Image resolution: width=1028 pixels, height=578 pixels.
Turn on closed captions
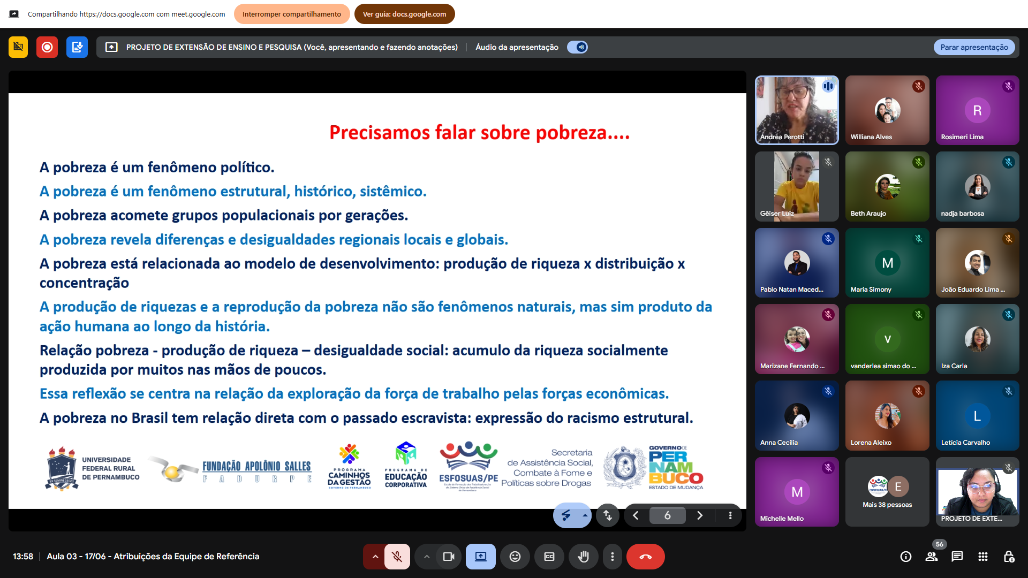point(549,557)
